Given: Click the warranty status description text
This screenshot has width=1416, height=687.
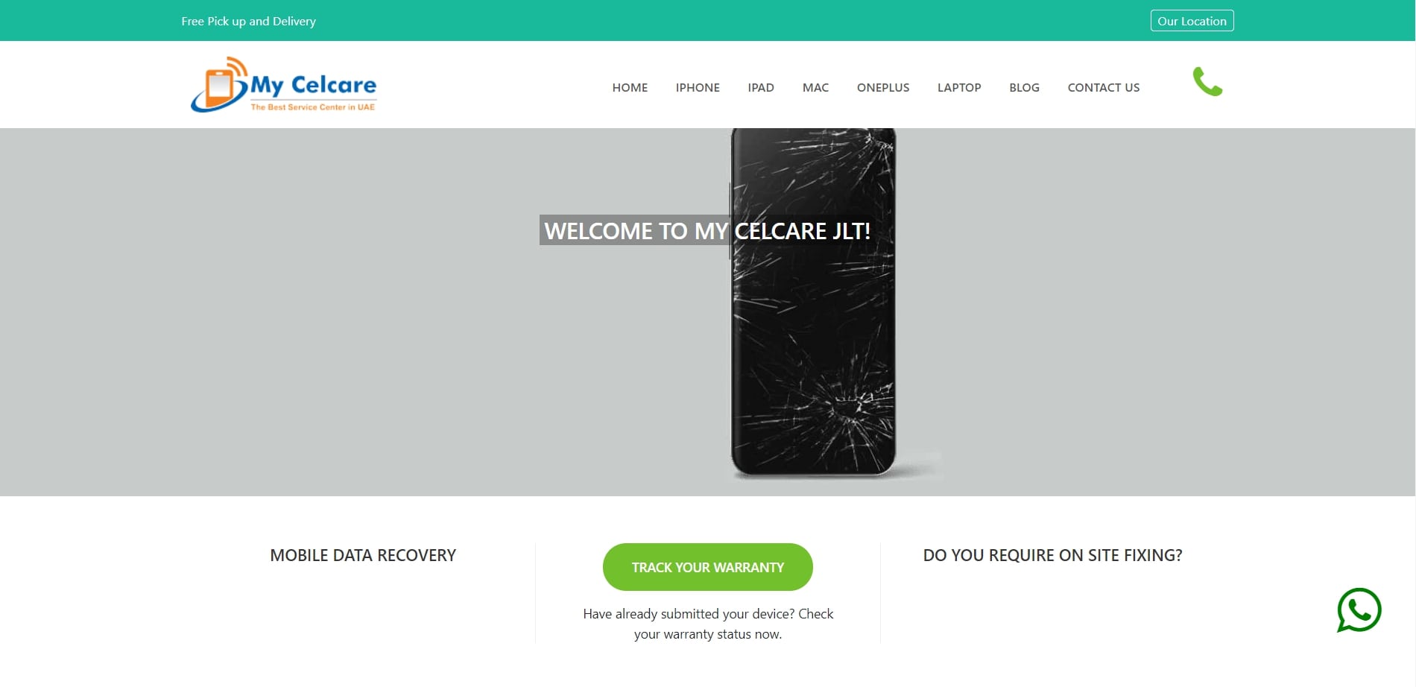Looking at the screenshot, I should coord(708,624).
